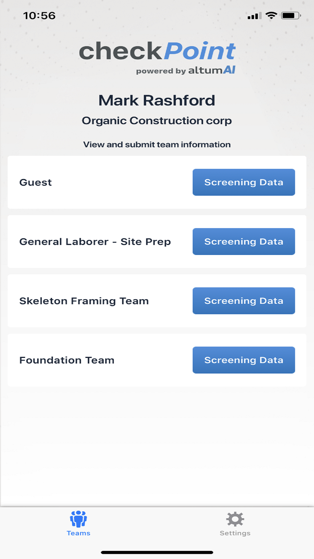The height and width of the screenshot is (559, 314).
Task: Tap the altumAI powered-by logo
Action: 186,70
